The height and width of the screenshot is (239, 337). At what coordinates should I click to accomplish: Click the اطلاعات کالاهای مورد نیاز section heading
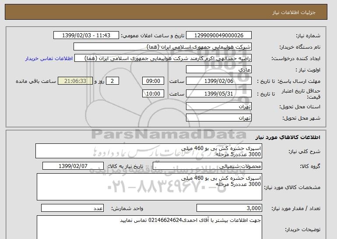click(288, 137)
